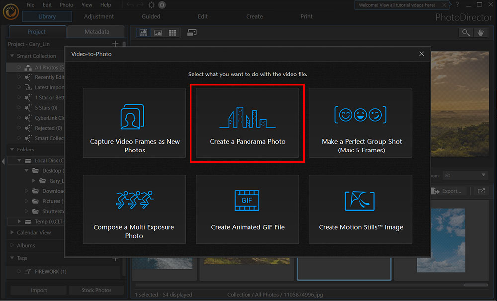Select the Create Motion Stills Image icon
The width and height of the screenshot is (497, 301).
coord(360,201)
